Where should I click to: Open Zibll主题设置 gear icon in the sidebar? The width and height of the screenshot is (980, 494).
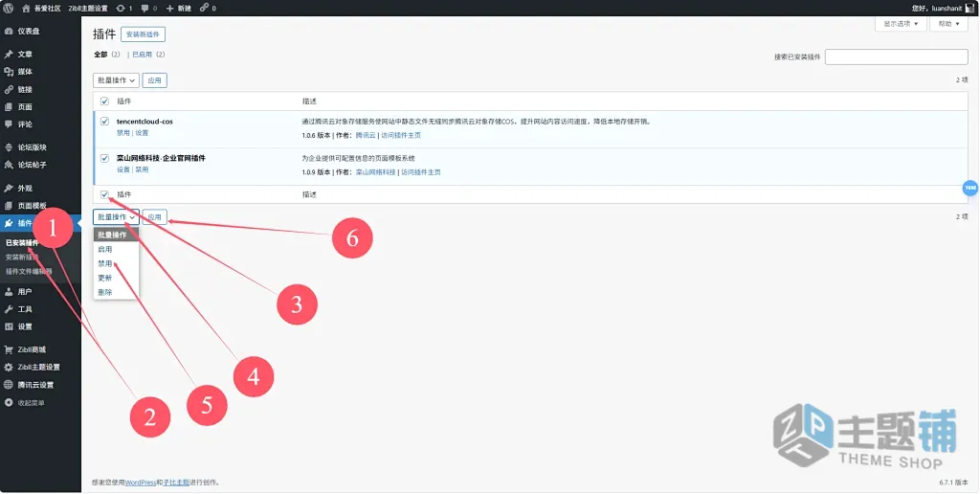coord(9,367)
